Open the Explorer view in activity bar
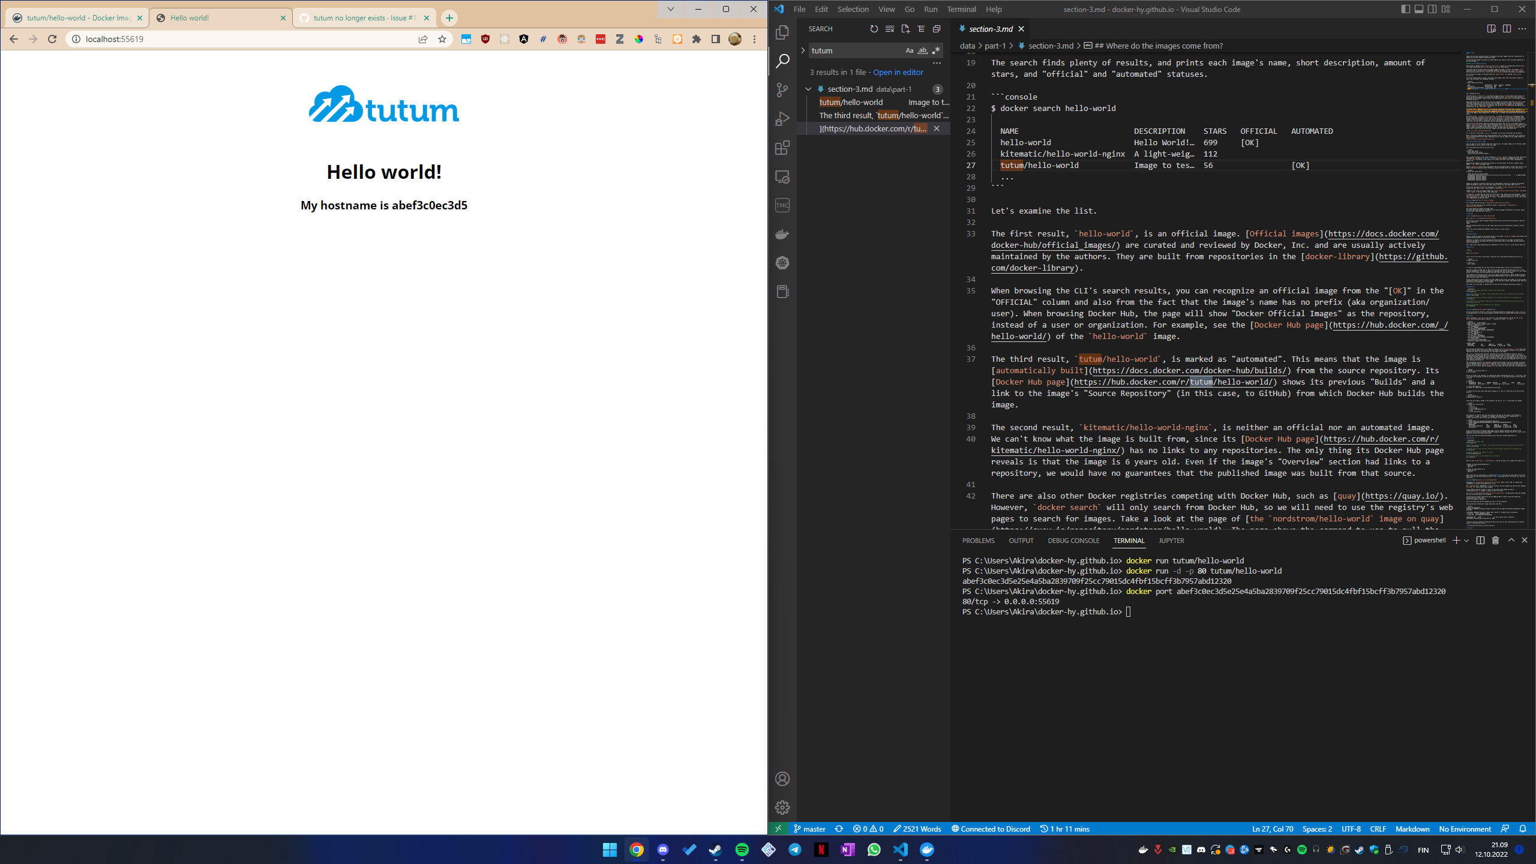Image resolution: width=1536 pixels, height=864 pixels. click(782, 32)
